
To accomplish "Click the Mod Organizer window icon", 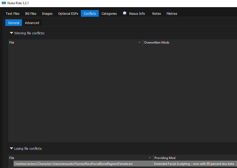I will pyautogui.click(x=4, y=3).
